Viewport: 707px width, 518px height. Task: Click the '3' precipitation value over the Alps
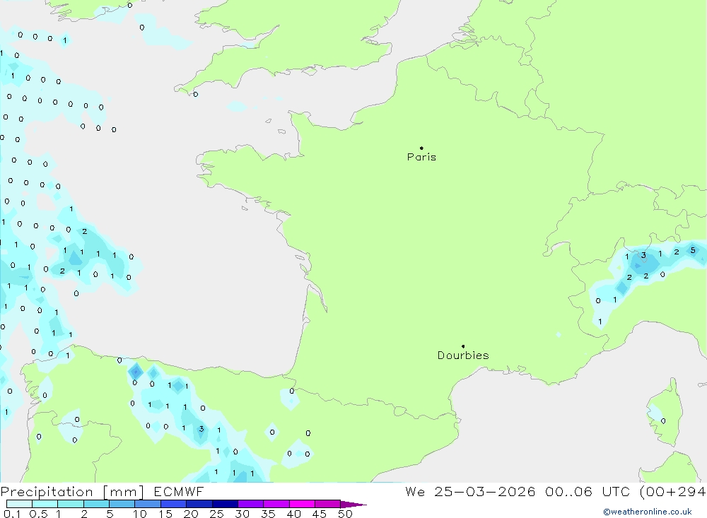click(643, 255)
